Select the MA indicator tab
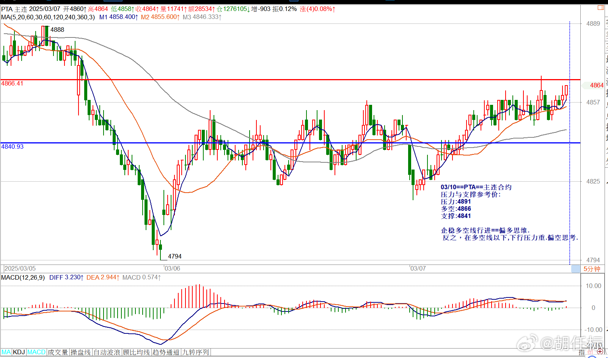 point(6,352)
